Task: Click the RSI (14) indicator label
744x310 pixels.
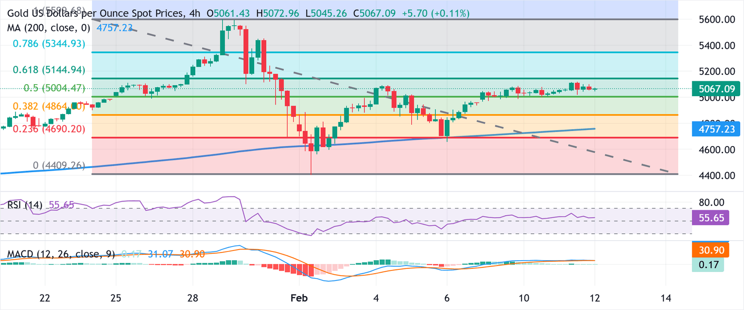Action: pos(24,205)
